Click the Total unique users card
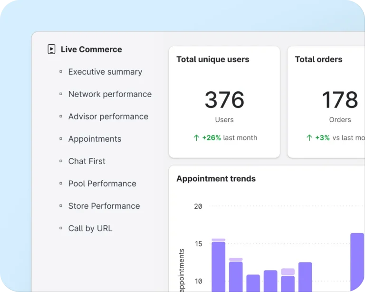 click(x=224, y=102)
